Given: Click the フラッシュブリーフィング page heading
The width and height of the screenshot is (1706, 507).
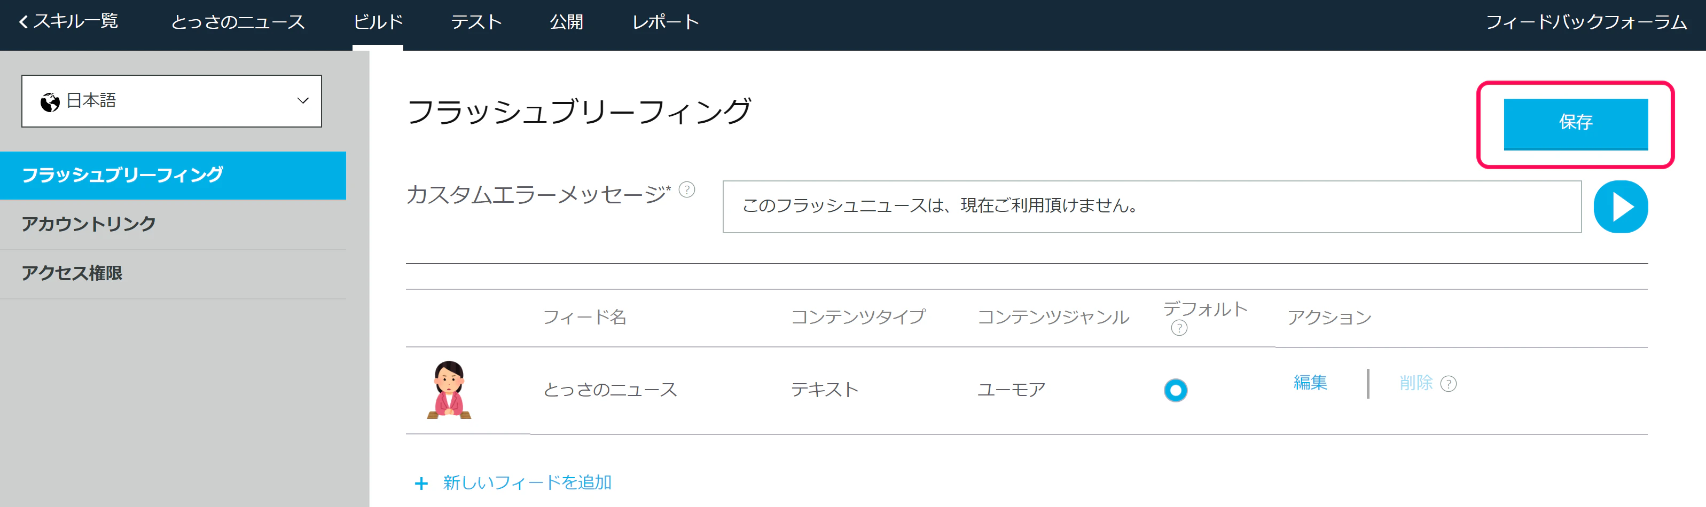Looking at the screenshot, I should [580, 111].
